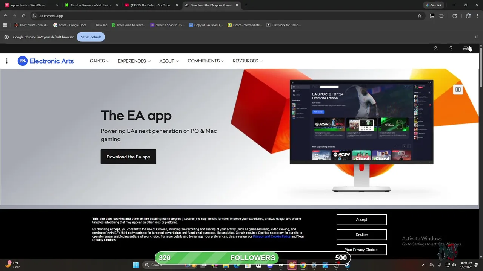Viewport: 483px width, 271px height.
Task: Reload the page
Action: (x=23, y=16)
